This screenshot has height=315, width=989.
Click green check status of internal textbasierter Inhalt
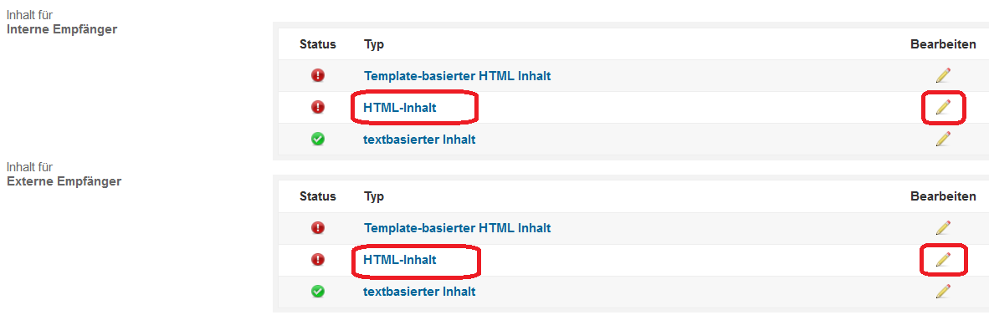318,140
